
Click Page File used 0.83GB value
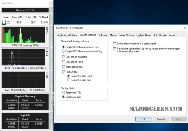pos(25,123)
